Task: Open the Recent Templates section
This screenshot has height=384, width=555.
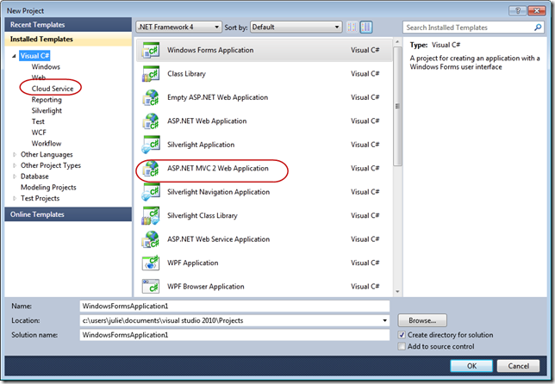Action: tap(68, 25)
